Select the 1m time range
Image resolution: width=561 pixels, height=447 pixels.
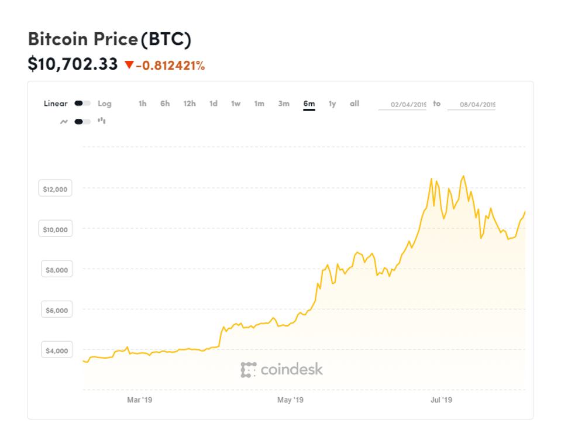click(259, 103)
